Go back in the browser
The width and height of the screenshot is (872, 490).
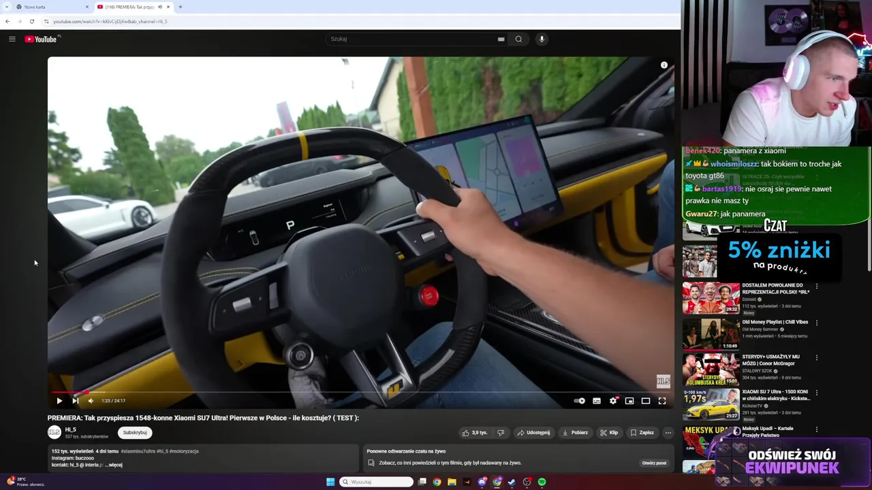click(7, 21)
